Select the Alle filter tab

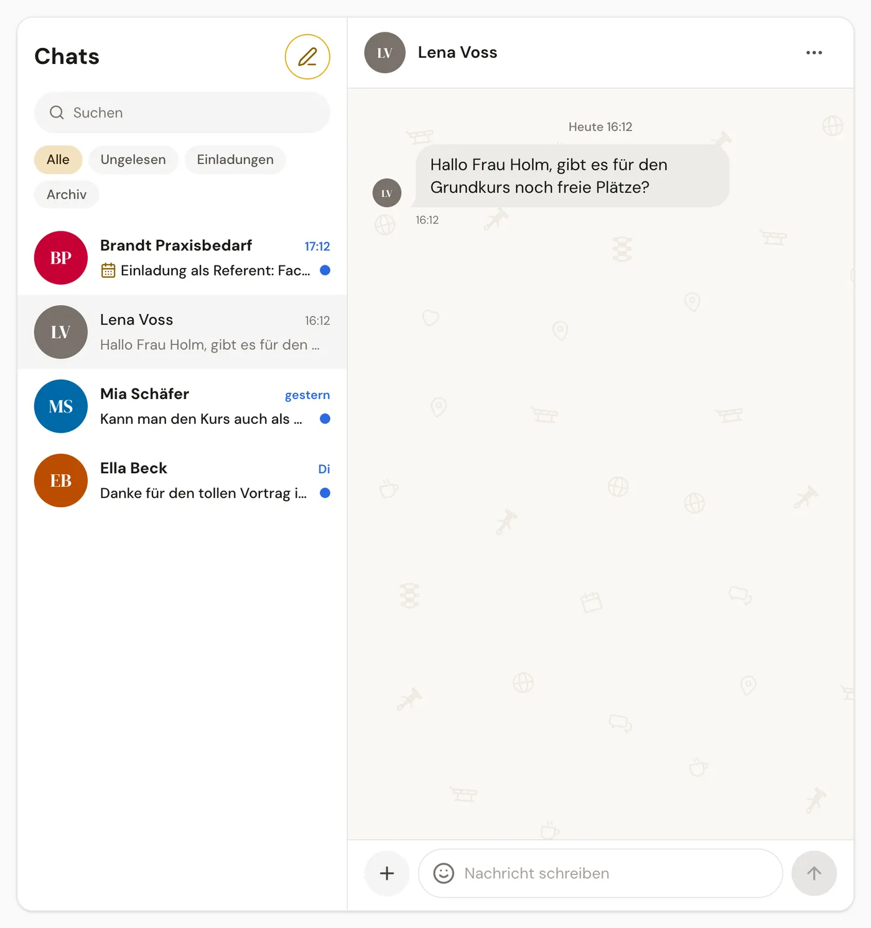coord(58,160)
